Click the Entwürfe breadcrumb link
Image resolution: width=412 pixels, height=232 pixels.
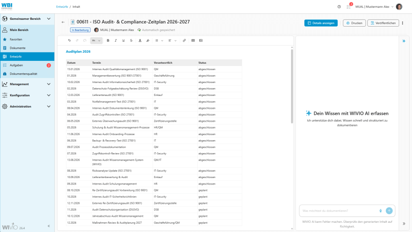click(x=62, y=7)
